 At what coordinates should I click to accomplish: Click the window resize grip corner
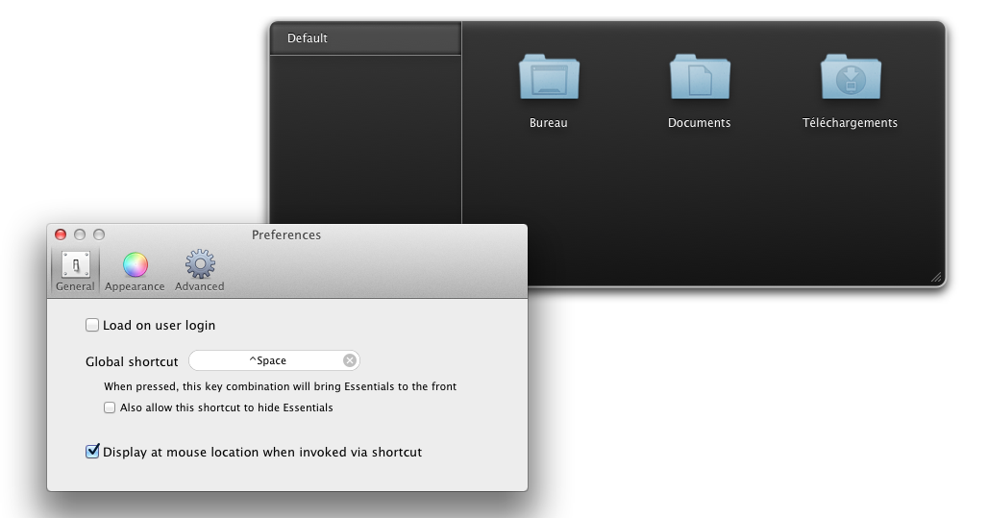935,277
